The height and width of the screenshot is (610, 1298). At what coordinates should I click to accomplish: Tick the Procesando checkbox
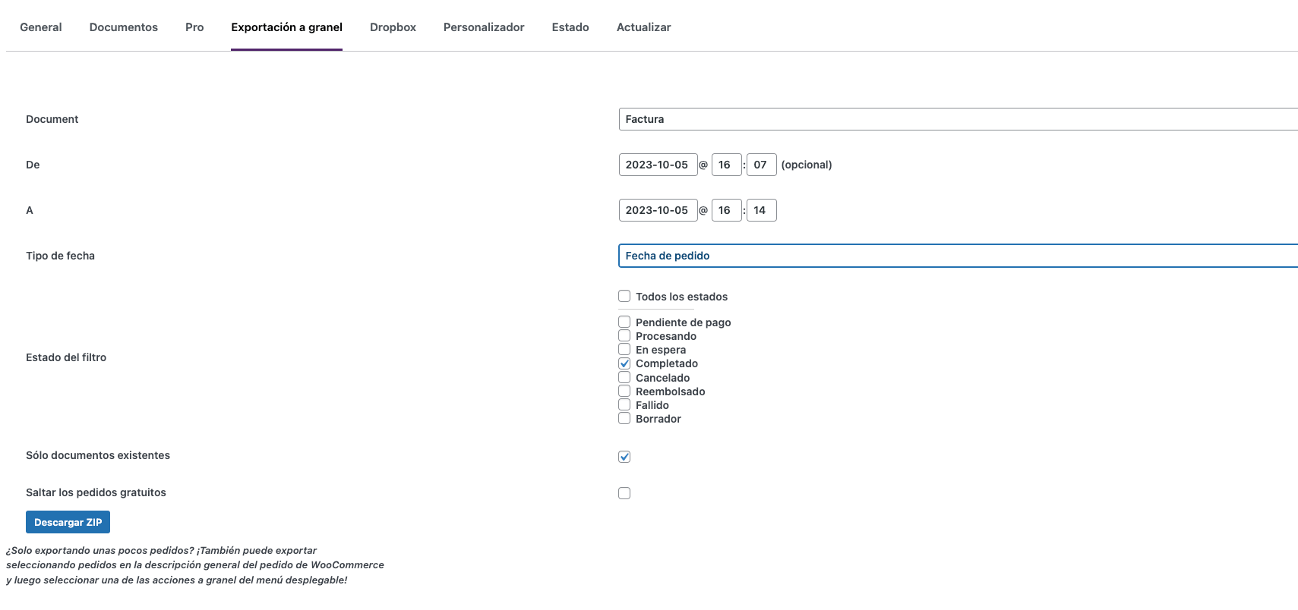click(x=624, y=335)
